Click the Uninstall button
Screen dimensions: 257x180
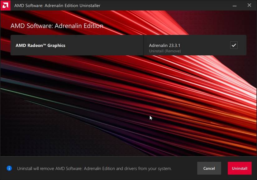coord(239,168)
